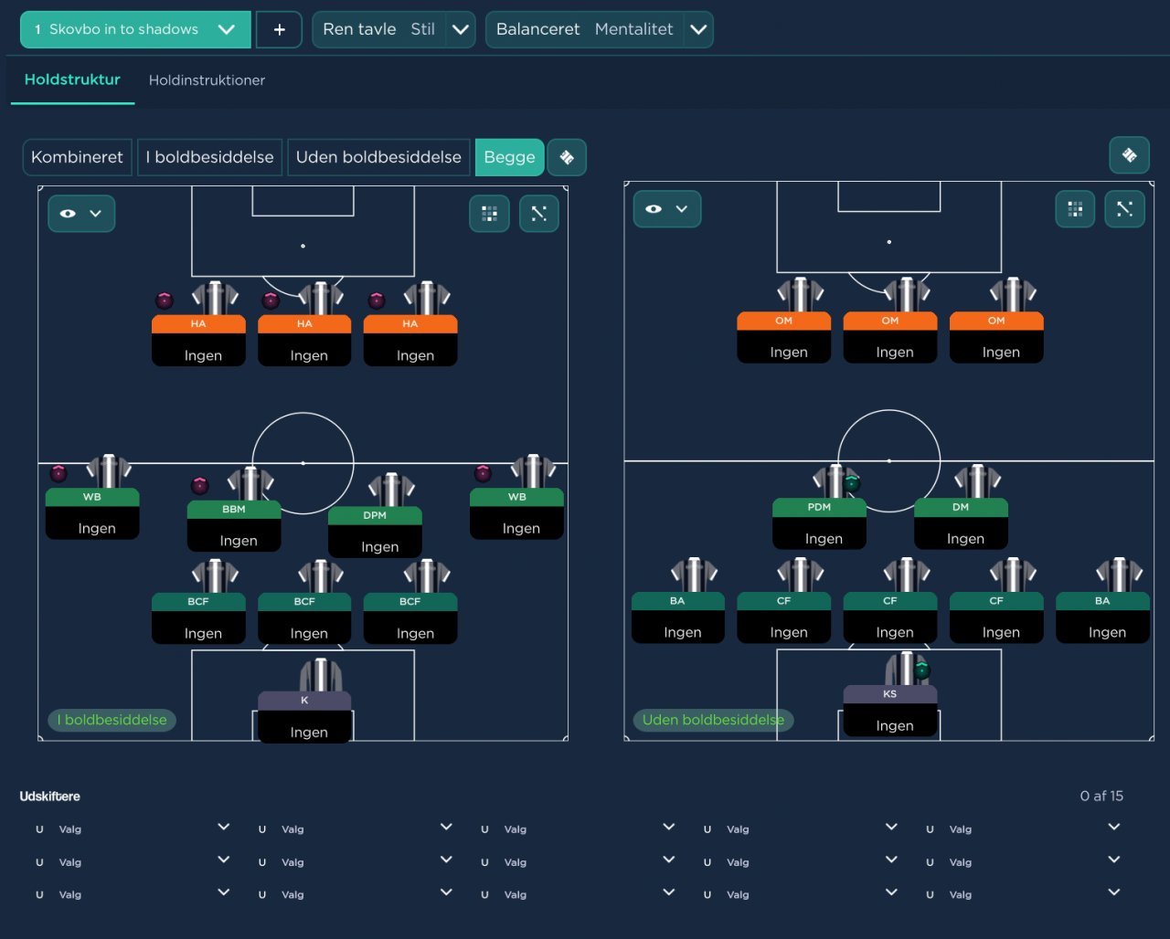The width and height of the screenshot is (1170, 939).
Task: Click the green role badge on PDM player
Action: 852,483
